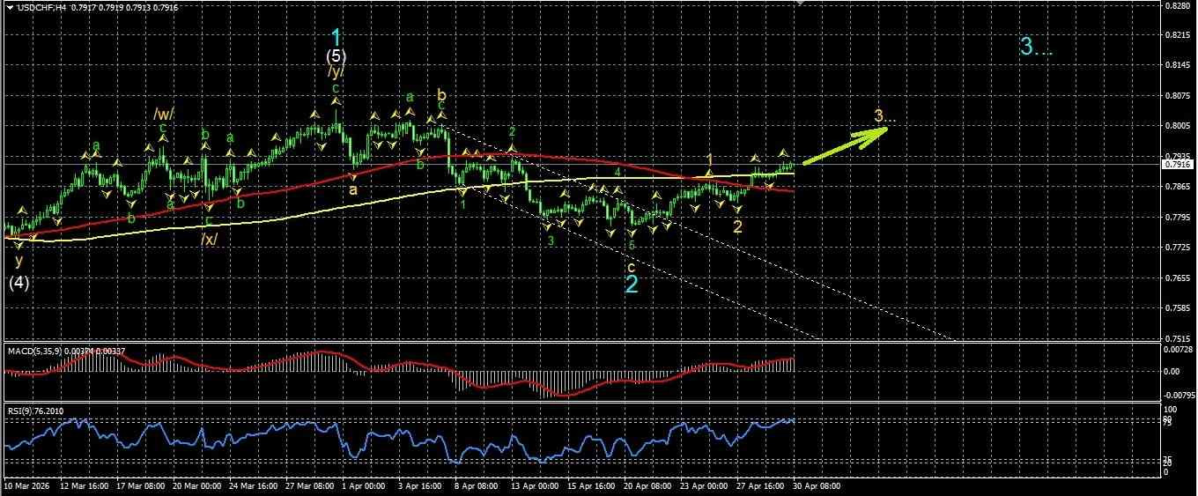Select the cyan "3..." projection label
Viewport: 1198px width, 496px height.
(x=1037, y=47)
